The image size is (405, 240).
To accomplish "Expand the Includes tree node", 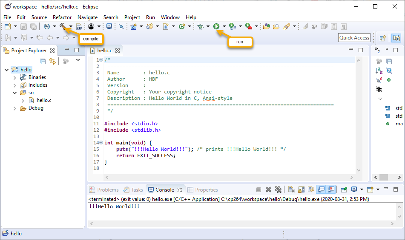I will click(15, 85).
